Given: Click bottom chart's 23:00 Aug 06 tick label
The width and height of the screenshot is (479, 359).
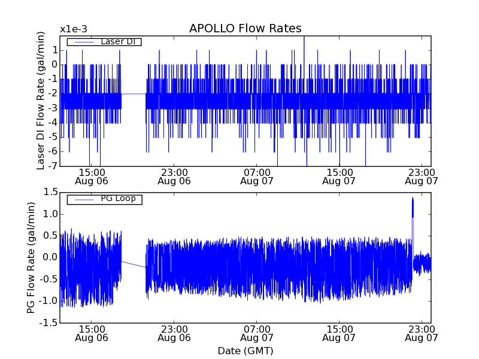Looking at the screenshot, I should [174, 333].
